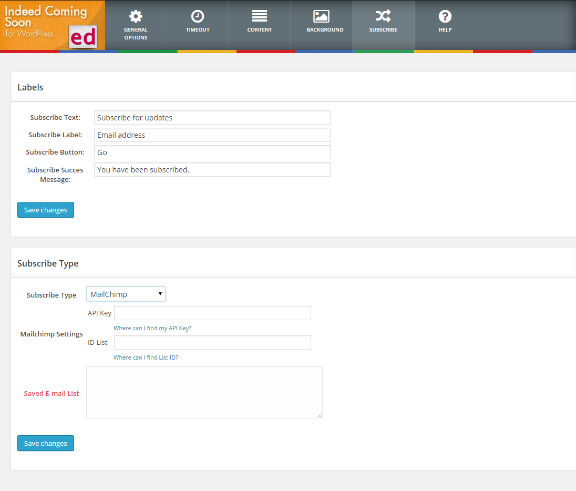The image size is (576, 491).
Task: Open the HELP tab label
Action: (x=445, y=30)
